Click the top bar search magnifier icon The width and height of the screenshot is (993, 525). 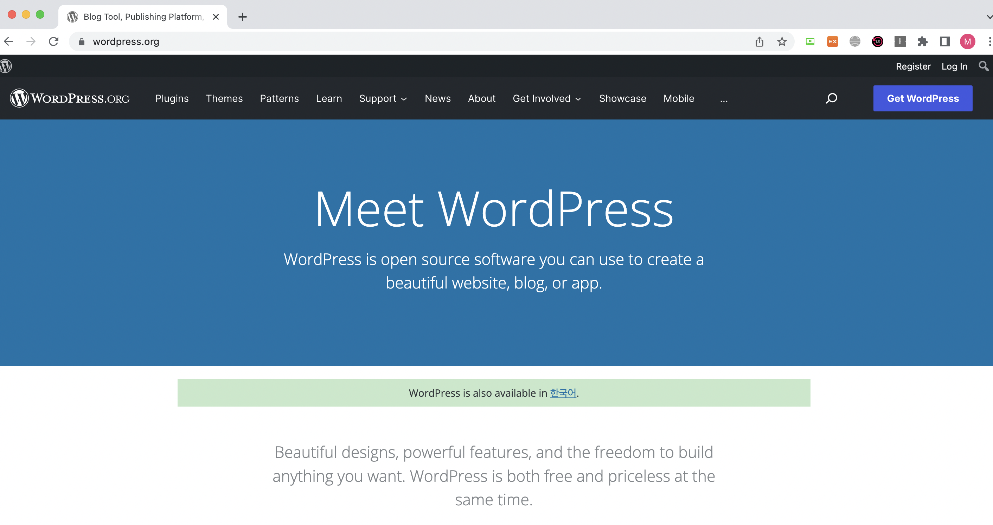(984, 66)
